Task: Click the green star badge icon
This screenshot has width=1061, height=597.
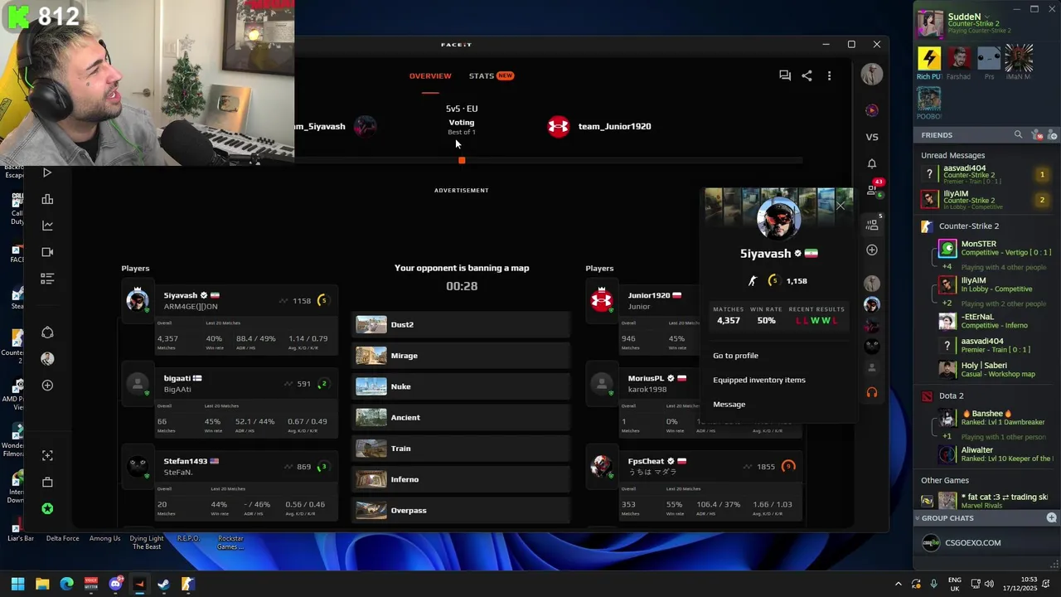Action: pyautogui.click(x=47, y=508)
